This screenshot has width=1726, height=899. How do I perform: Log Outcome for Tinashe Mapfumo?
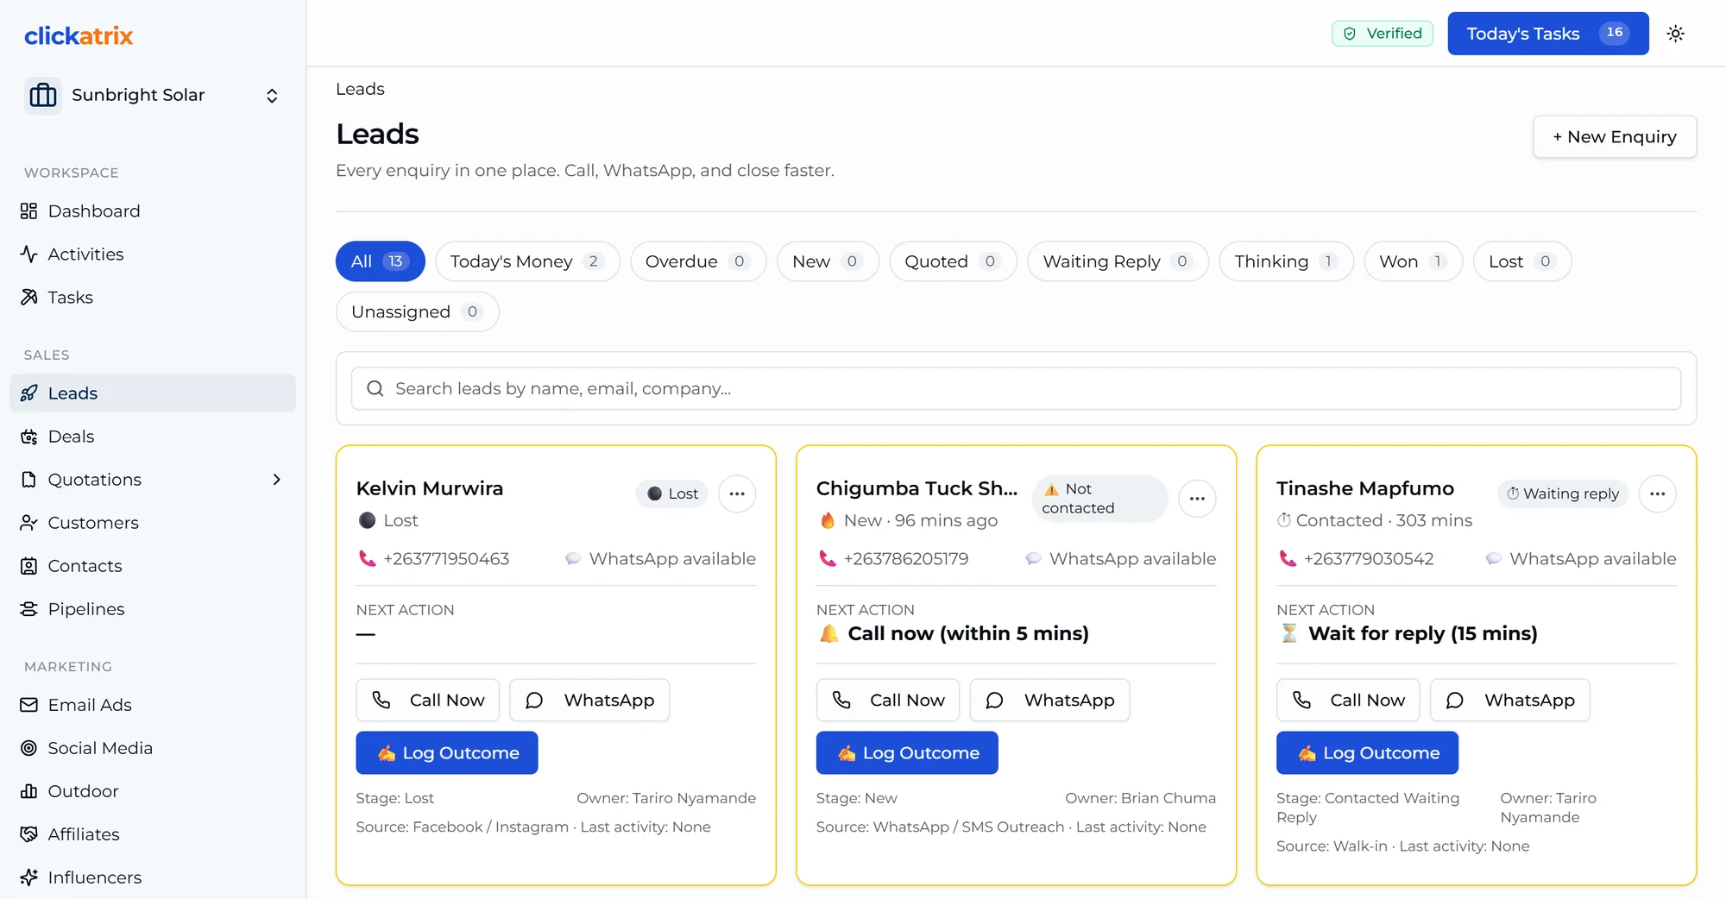point(1367,753)
